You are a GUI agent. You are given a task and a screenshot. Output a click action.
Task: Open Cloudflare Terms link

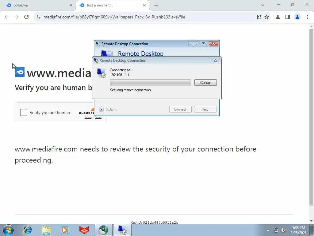click(x=98, y=117)
